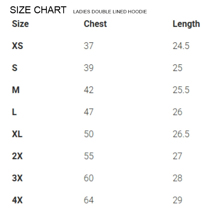This screenshot has width=212, height=212.
Task: Click length value 26.5 for XL
Action: click(181, 134)
